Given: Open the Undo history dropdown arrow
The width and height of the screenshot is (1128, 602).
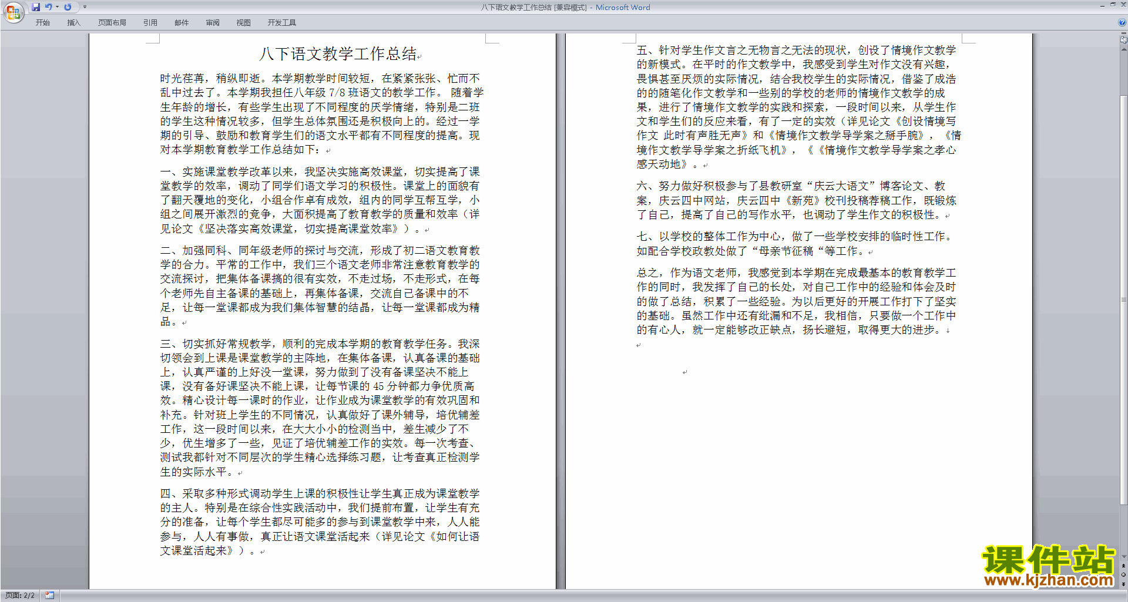Looking at the screenshot, I should [57, 7].
